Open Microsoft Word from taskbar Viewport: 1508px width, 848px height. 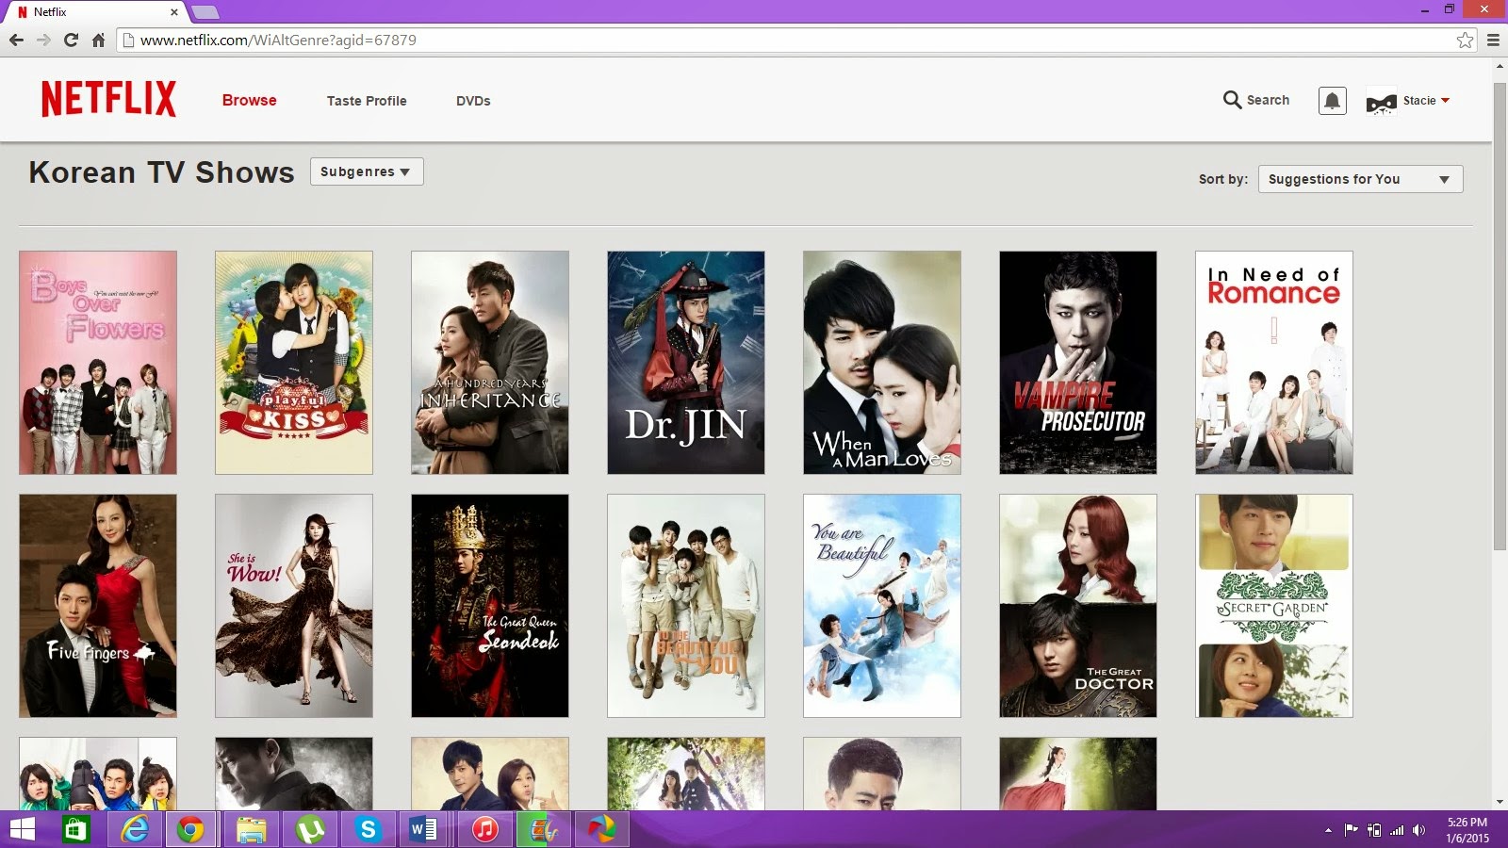click(x=424, y=830)
